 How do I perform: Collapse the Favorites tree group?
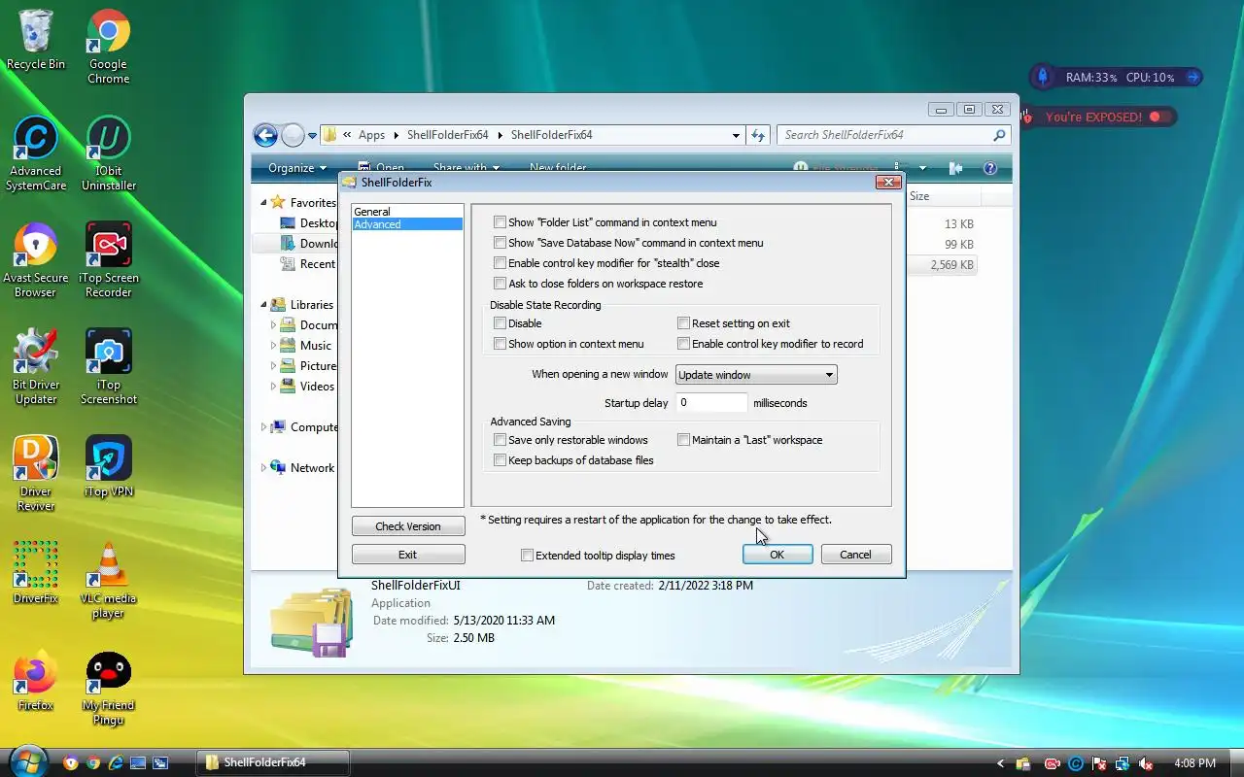click(263, 203)
